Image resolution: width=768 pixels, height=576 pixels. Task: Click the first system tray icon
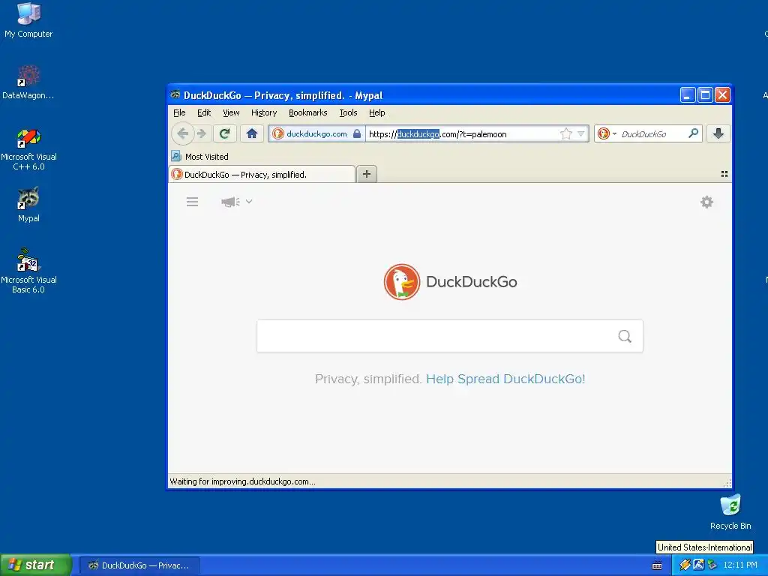684,565
